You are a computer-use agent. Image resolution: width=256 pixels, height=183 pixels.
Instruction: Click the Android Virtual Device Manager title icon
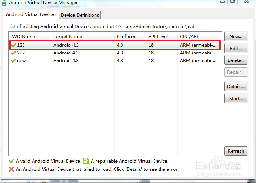[x=4, y=3]
